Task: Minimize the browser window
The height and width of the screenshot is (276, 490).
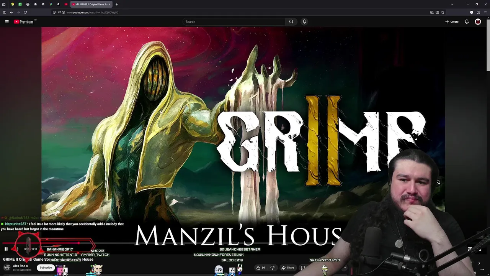Action: click(468, 4)
